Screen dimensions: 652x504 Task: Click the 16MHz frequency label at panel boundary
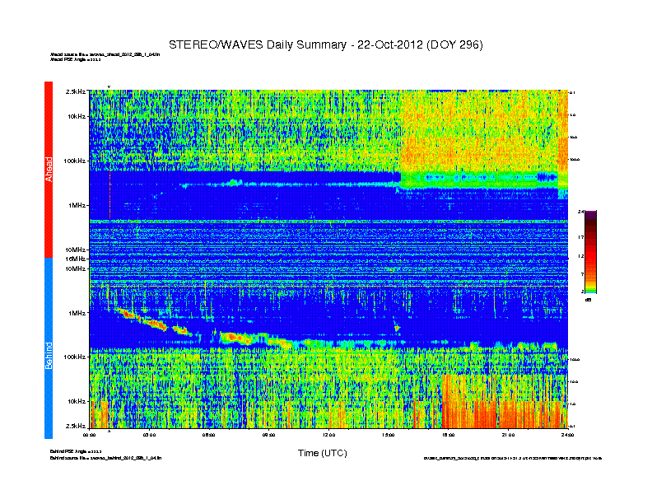76,259
